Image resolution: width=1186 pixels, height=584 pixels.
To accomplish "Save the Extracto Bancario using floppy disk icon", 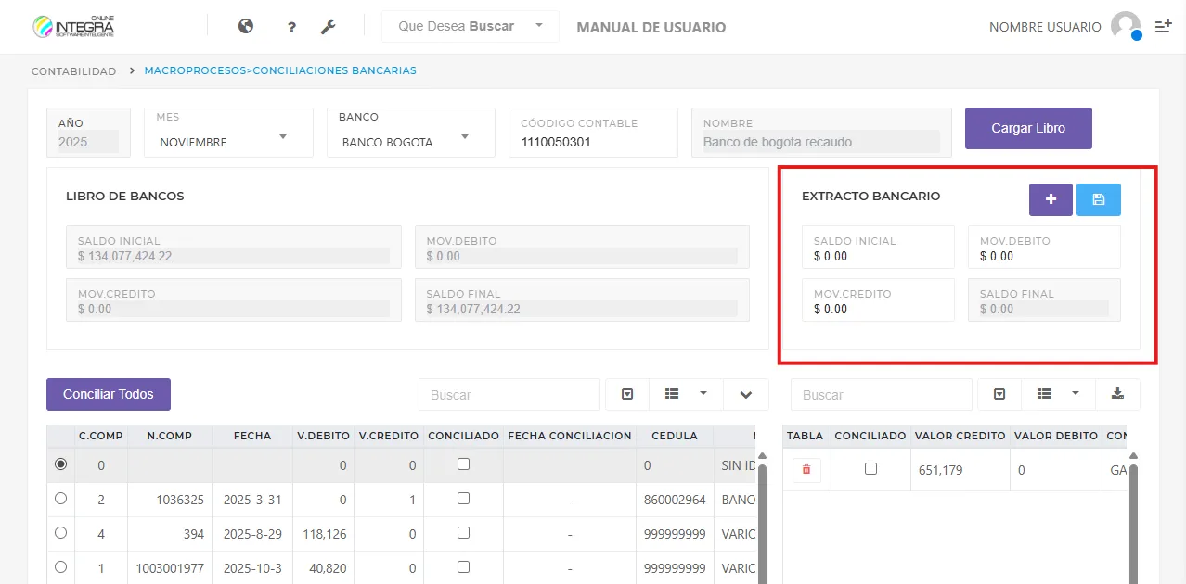I will click(x=1099, y=198).
